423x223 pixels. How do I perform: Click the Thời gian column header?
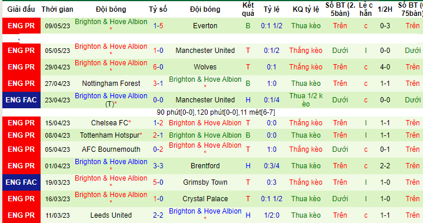[x=57, y=9]
